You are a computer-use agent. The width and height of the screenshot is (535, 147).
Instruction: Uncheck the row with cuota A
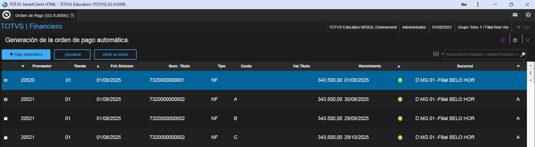pos(6,100)
